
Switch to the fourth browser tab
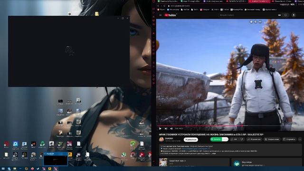(236, 1)
